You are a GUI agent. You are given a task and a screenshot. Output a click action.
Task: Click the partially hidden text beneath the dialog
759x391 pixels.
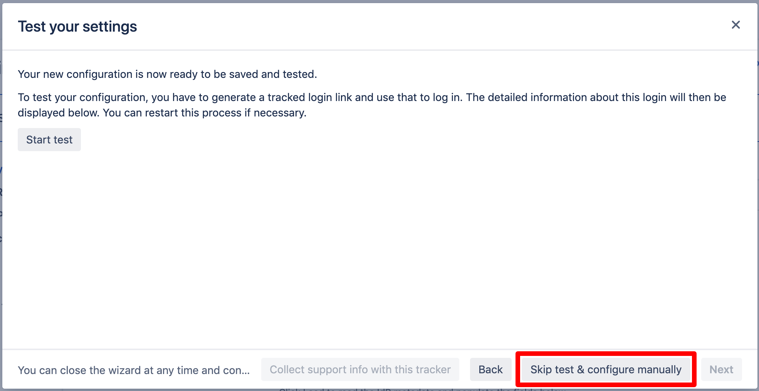point(422,390)
